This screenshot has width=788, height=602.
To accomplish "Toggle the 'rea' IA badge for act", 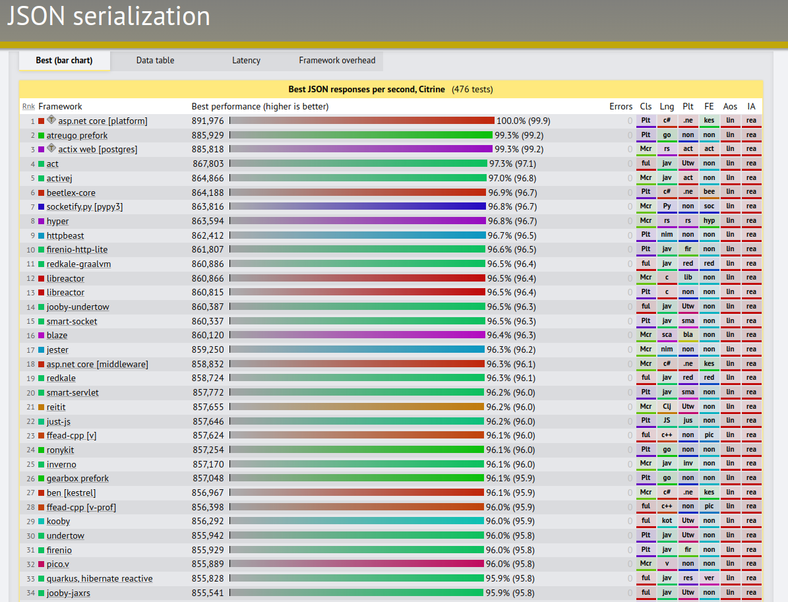I will pyautogui.click(x=751, y=164).
